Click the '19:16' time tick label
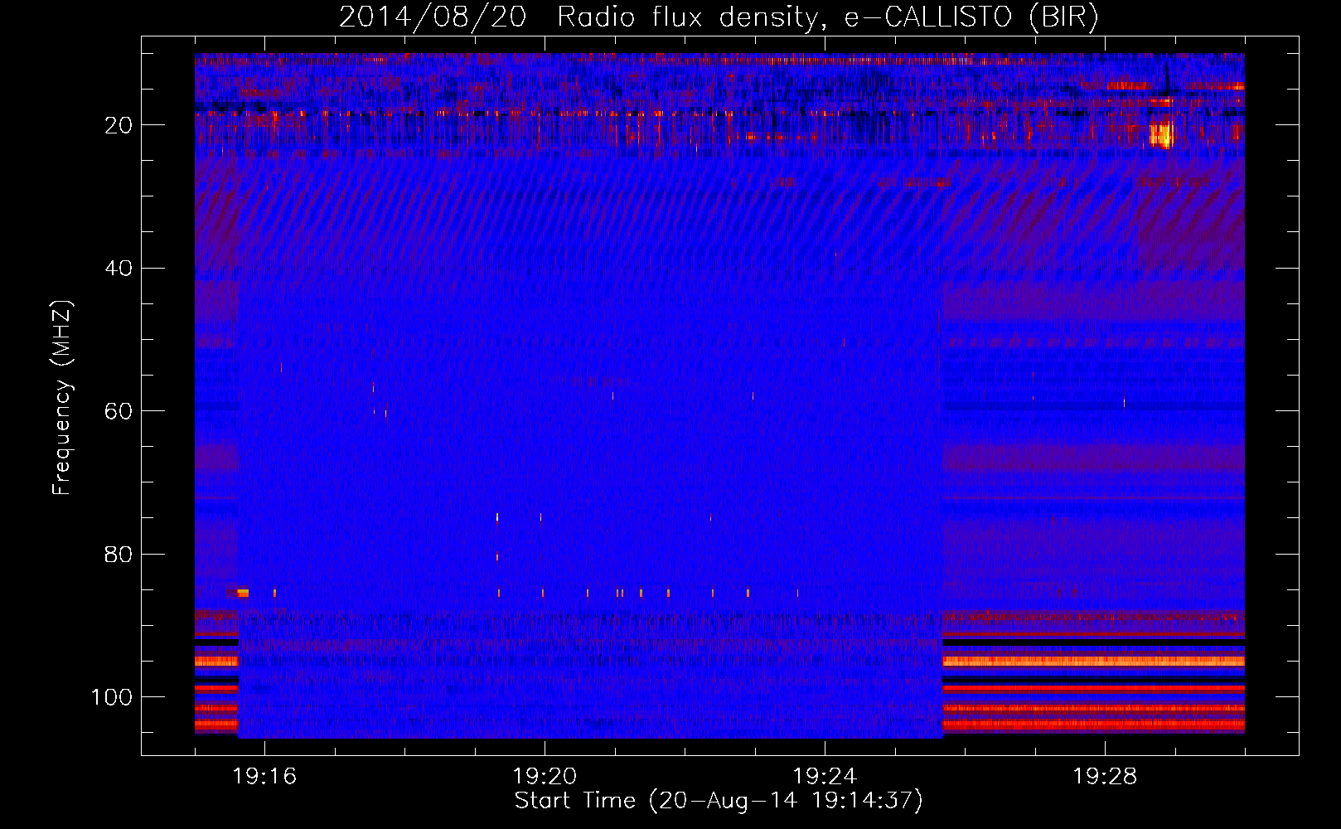This screenshot has width=1341, height=829. click(264, 777)
